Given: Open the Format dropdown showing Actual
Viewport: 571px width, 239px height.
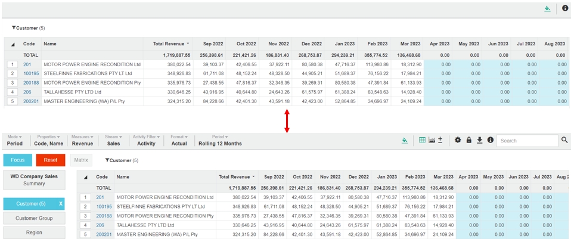Looking at the screenshot, I should 179,141.
